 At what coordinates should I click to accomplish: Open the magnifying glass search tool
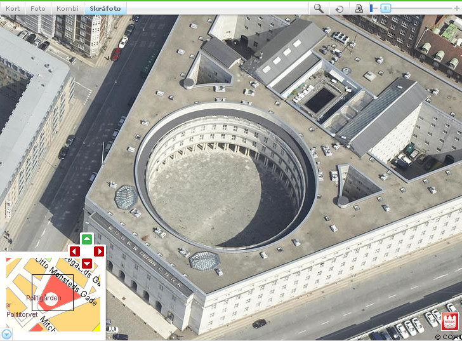pos(319,8)
